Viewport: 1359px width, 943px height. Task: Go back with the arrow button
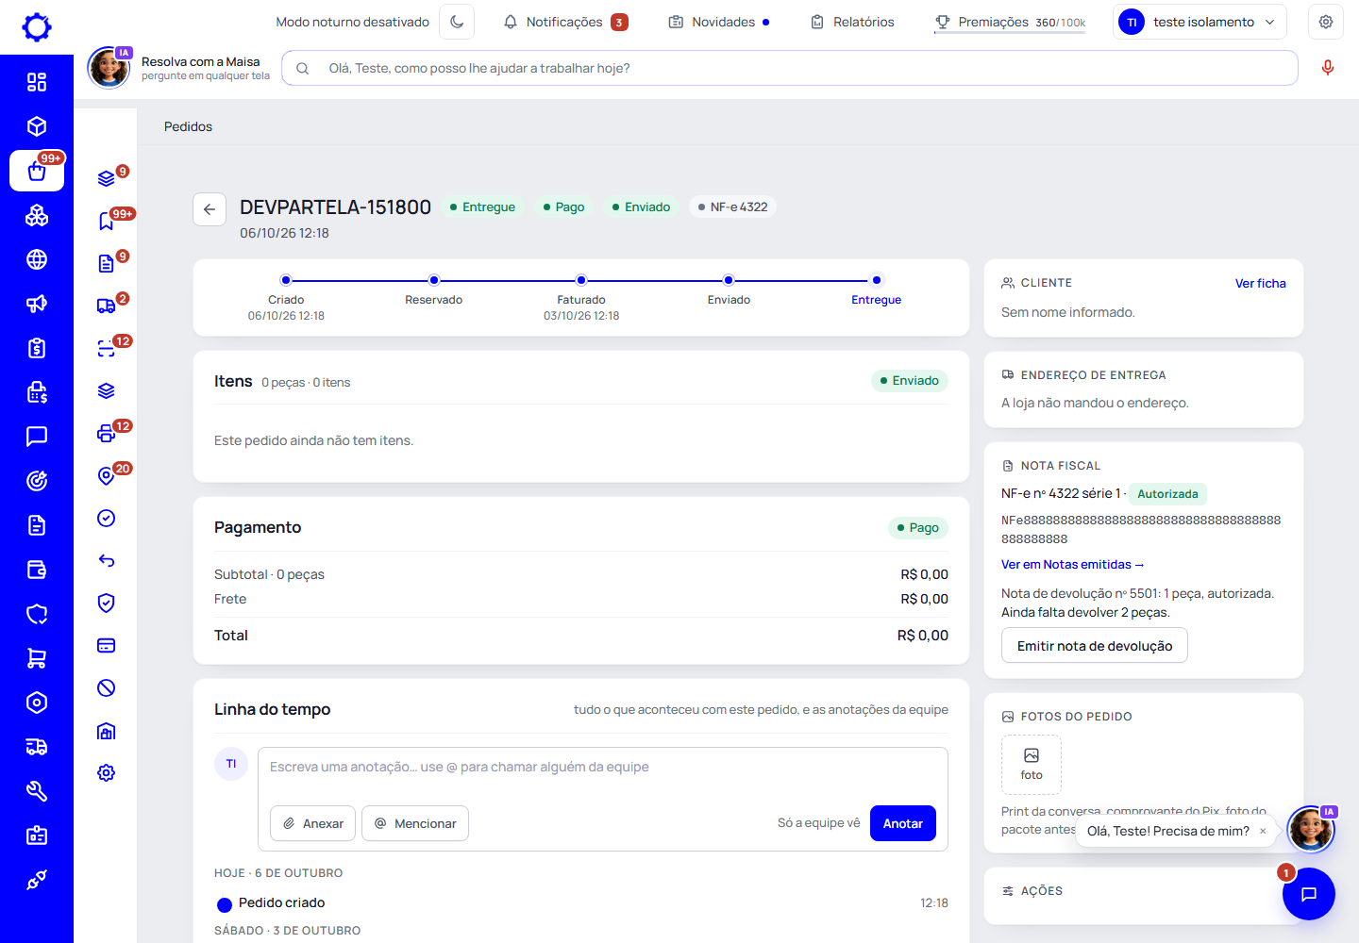point(210,209)
